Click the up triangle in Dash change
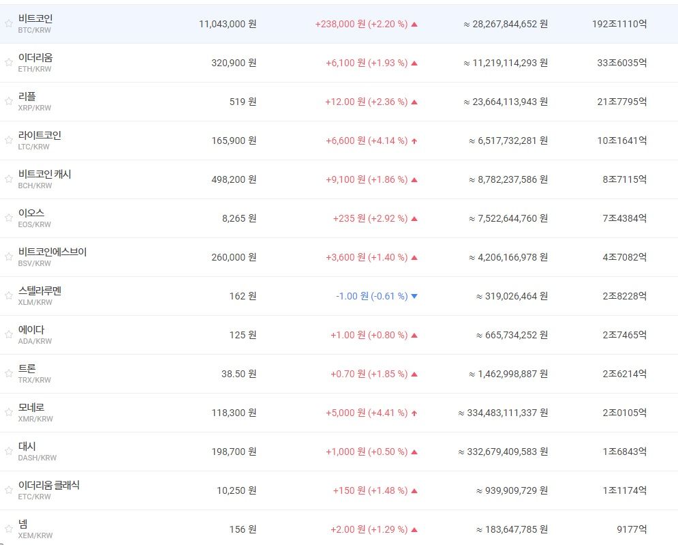This screenshot has height=545, width=678. (414, 452)
